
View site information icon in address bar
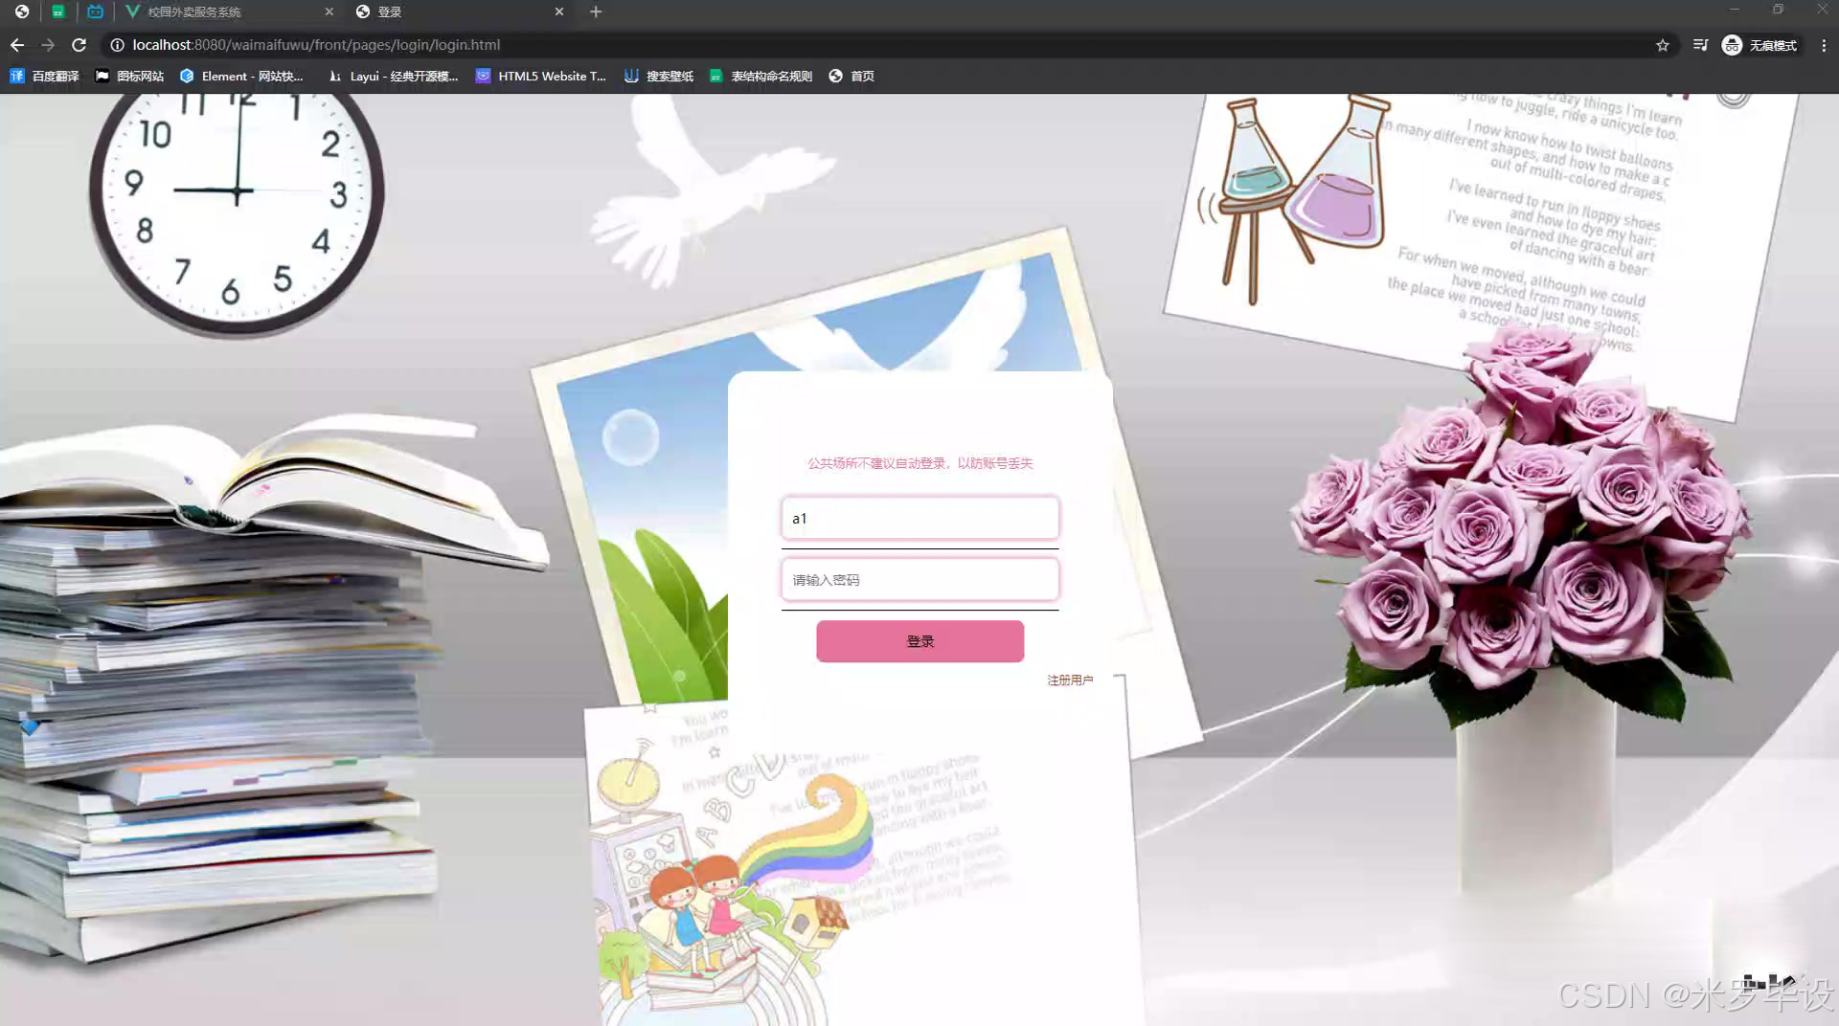pyautogui.click(x=117, y=45)
